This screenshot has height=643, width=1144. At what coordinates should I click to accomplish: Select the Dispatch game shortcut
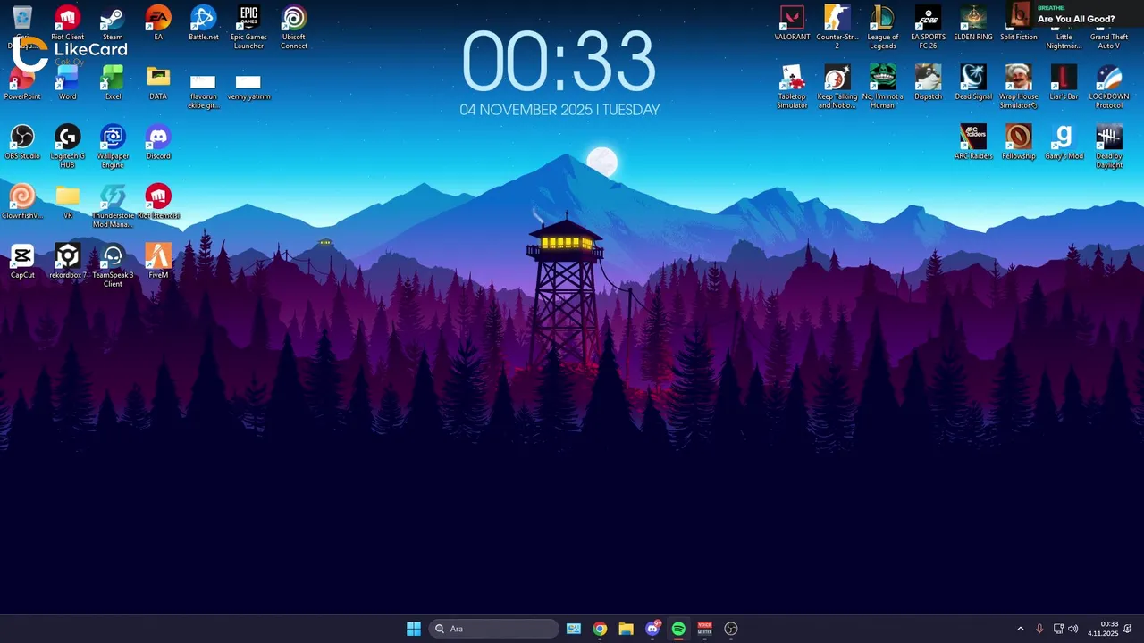(928, 83)
